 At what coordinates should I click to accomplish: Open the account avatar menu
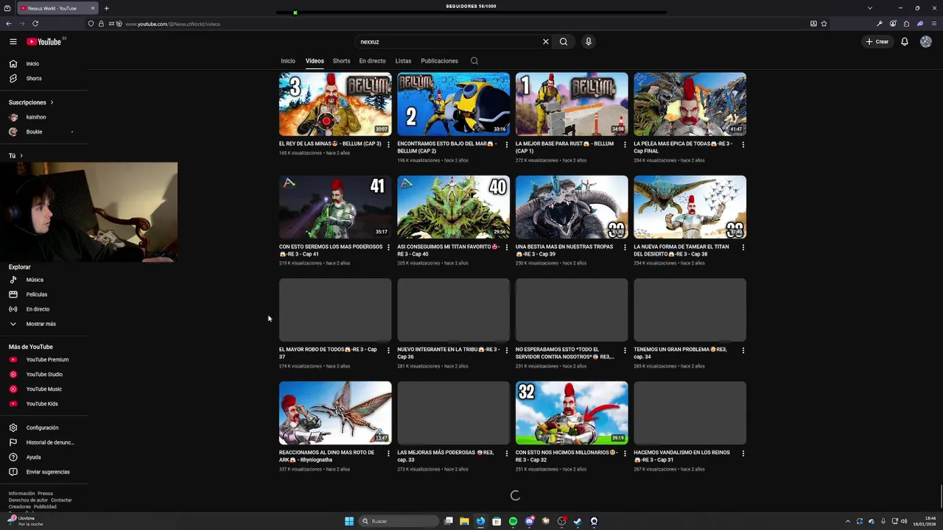tap(926, 42)
